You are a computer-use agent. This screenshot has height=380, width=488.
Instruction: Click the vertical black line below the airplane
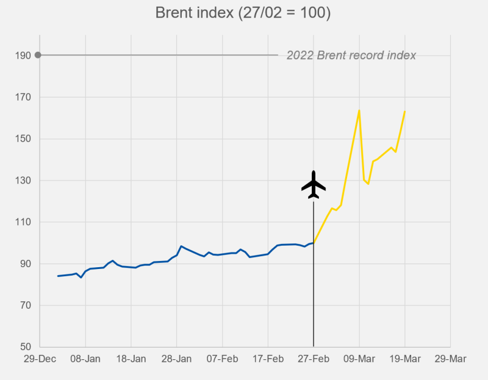click(314, 274)
